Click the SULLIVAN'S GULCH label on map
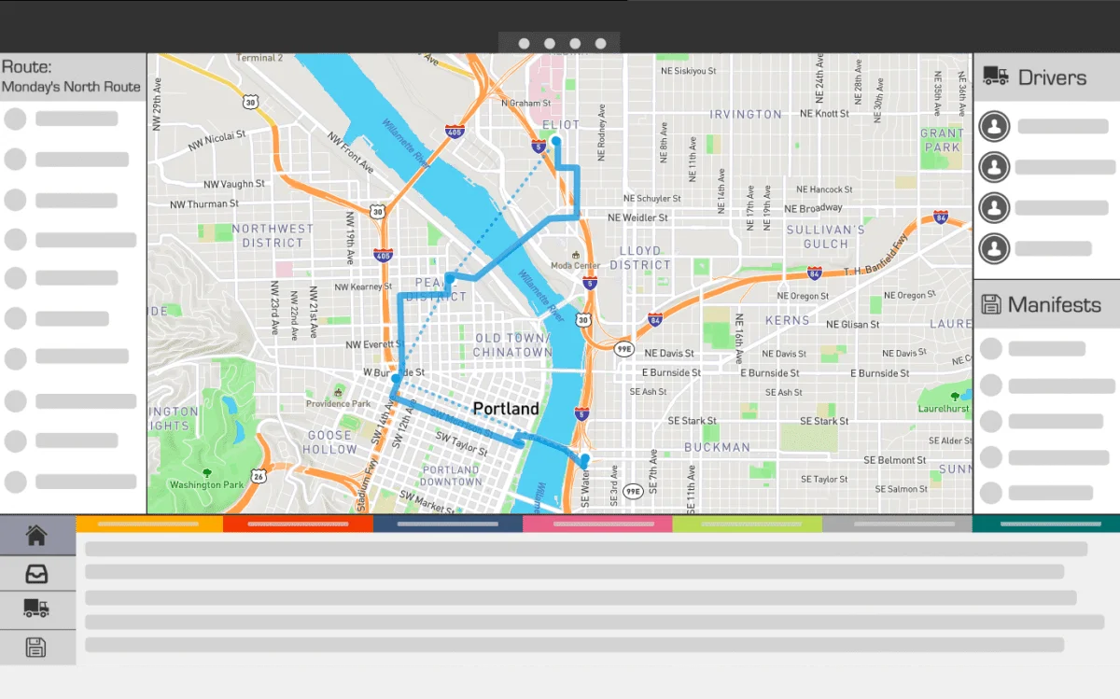1120x699 pixels. coord(826,237)
